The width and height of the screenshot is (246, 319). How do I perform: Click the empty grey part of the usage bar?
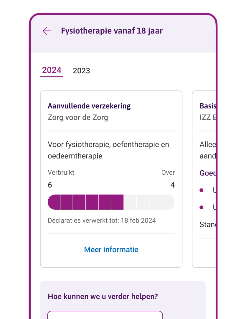click(149, 202)
